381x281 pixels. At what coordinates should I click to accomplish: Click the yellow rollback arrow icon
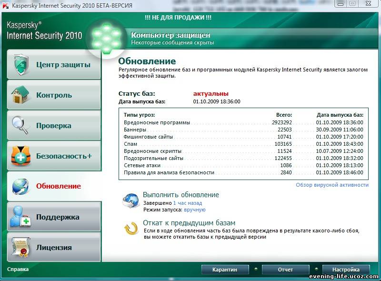click(131, 229)
